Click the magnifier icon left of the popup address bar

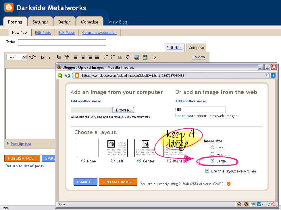point(60,75)
